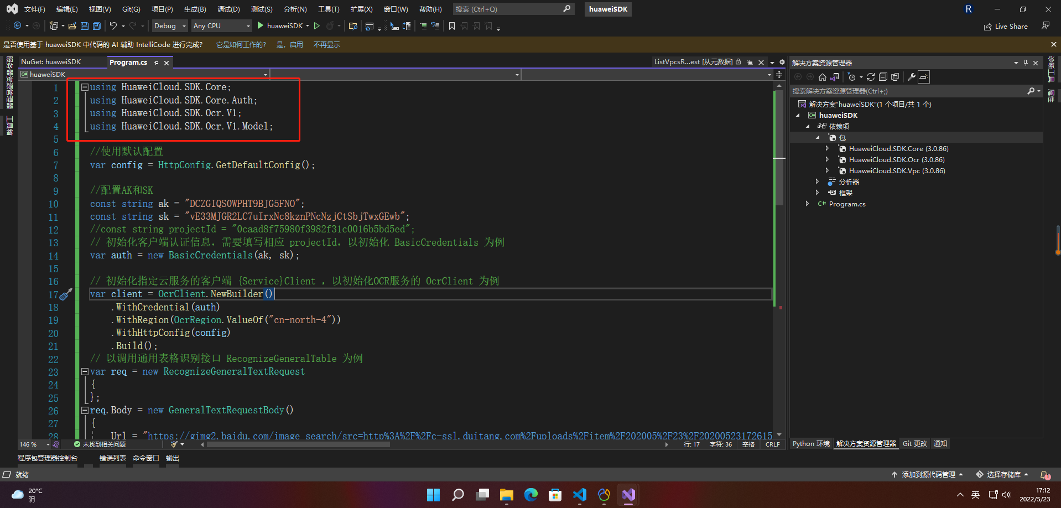Click the Find in Files folder icon
The image size is (1061, 508).
pyautogui.click(x=353, y=26)
